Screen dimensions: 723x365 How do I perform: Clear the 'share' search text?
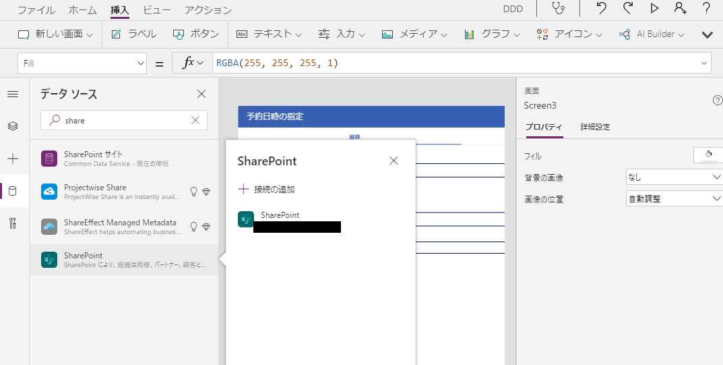195,120
